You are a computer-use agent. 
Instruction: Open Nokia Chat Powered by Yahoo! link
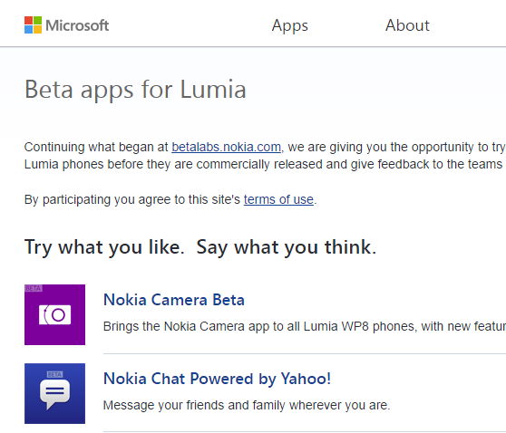tap(217, 379)
